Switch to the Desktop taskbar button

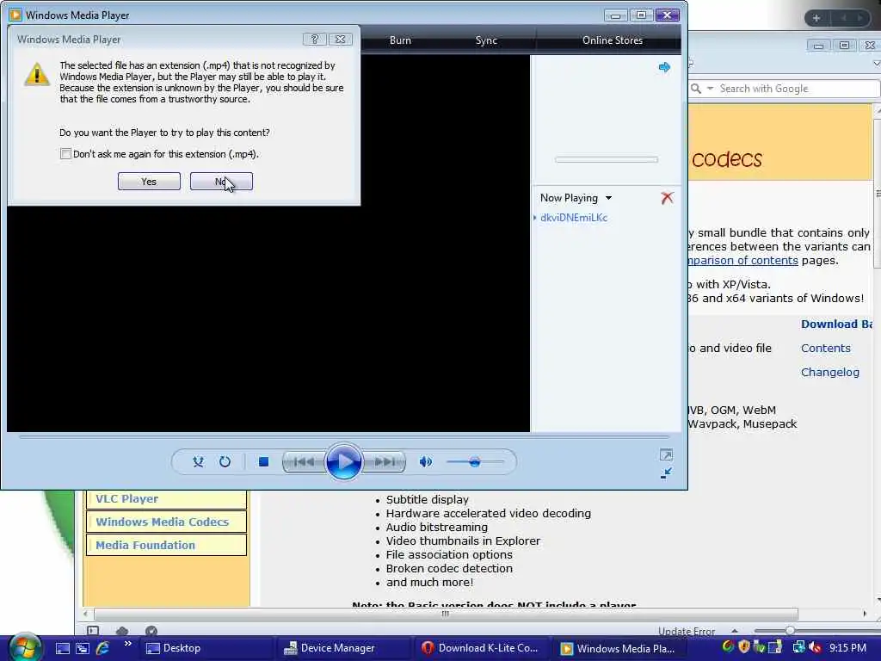206,648
